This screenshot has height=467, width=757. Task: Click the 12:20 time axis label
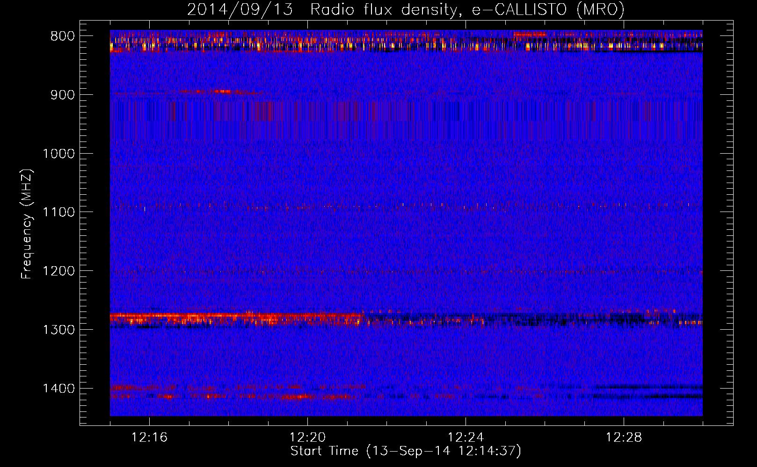pos(307,438)
